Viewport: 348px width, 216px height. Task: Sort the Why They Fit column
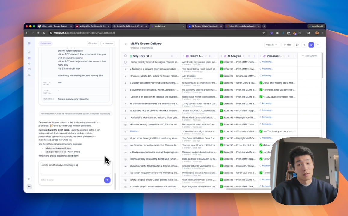[151, 56]
